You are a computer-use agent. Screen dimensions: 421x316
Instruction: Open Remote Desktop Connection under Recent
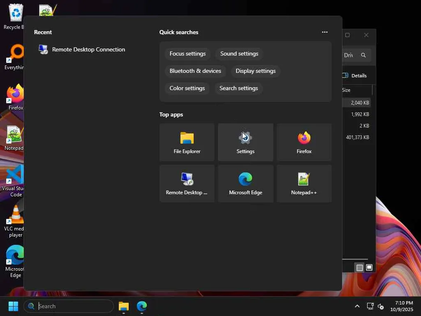pyautogui.click(x=82, y=49)
